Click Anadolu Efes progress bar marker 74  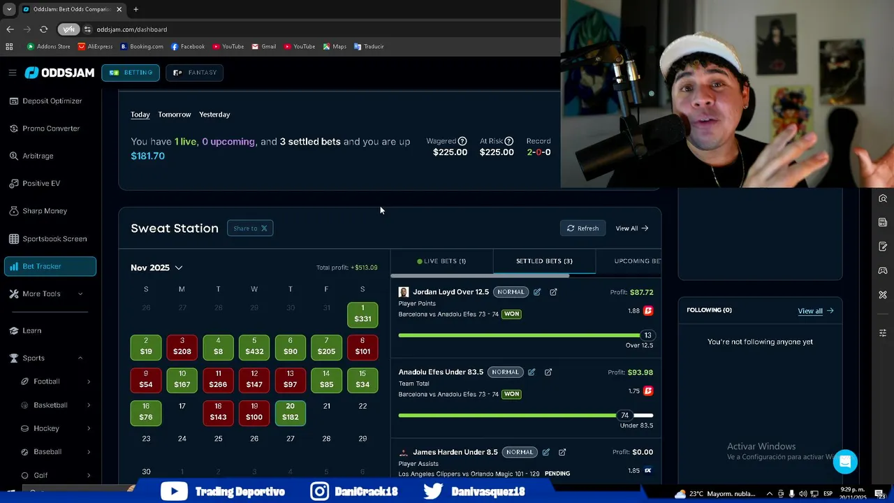tap(625, 415)
